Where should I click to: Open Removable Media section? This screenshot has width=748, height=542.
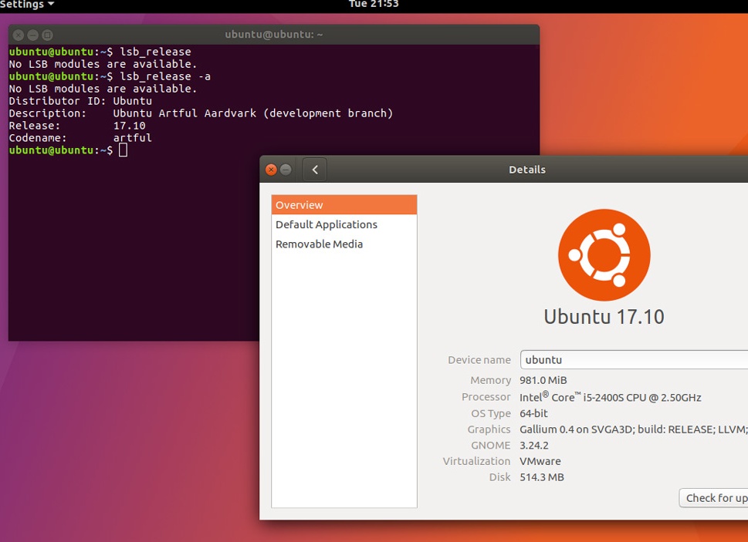click(344, 244)
